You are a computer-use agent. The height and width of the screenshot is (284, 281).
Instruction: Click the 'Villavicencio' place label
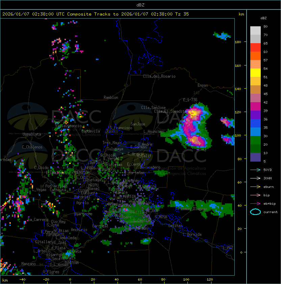pos(68,126)
